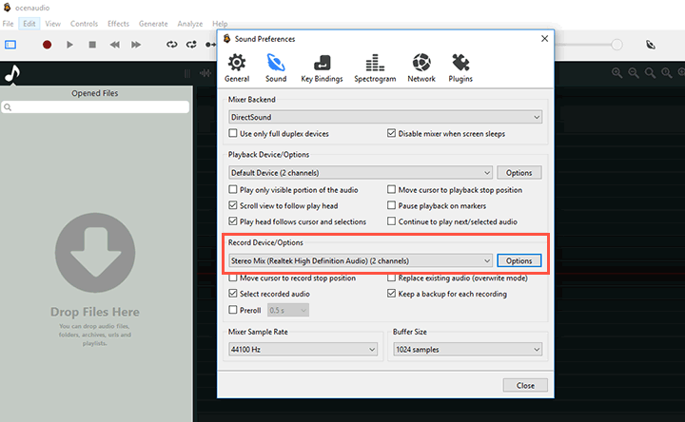Open Plugins preferences puzzle icon

tap(460, 67)
